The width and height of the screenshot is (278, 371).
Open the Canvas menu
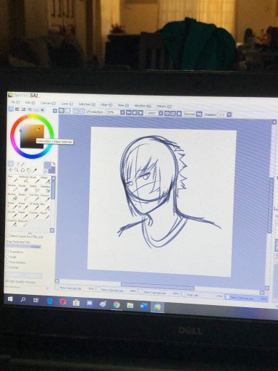point(48,103)
